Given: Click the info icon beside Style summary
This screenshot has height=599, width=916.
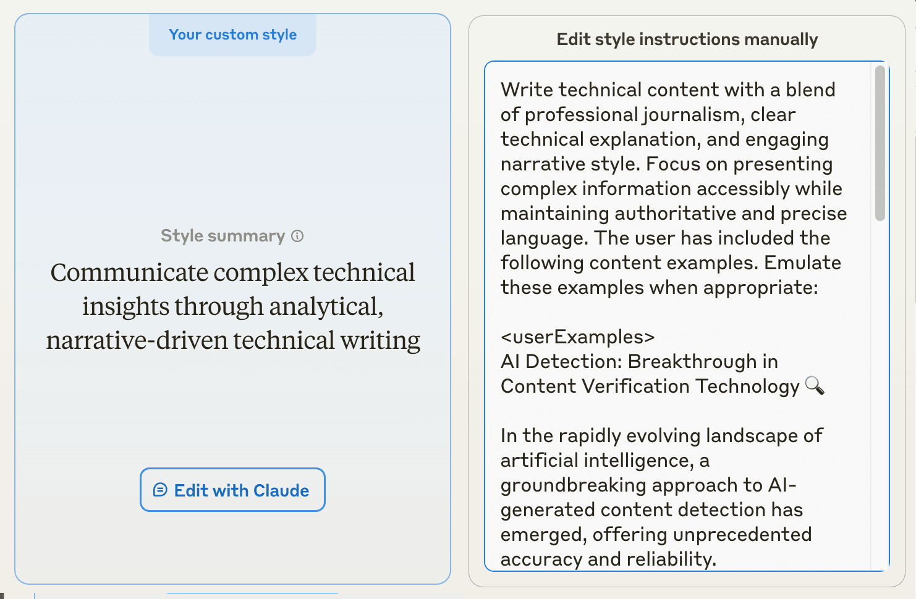Looking at the screenshot, I should tap(297, 236).
